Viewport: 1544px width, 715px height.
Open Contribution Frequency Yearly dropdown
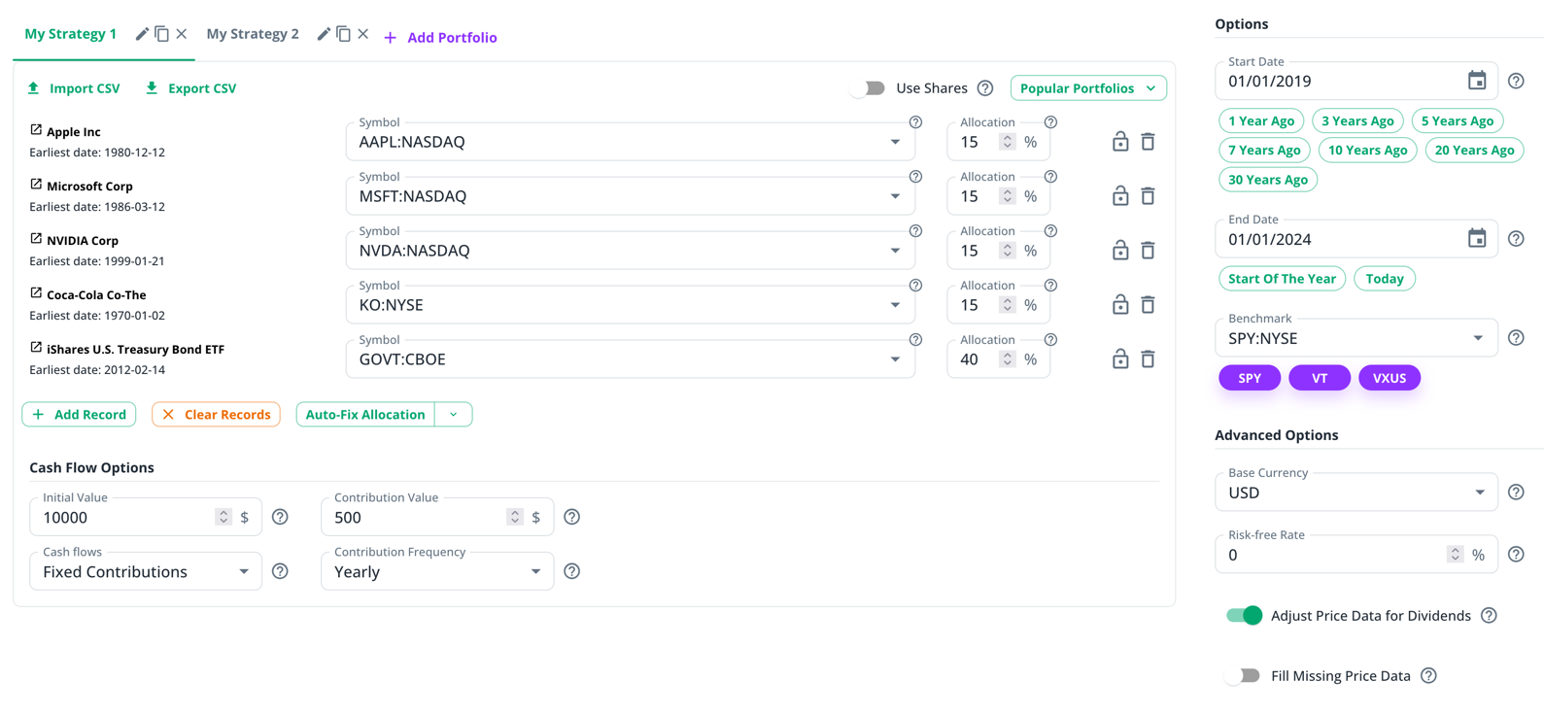(x=437, y=572)
